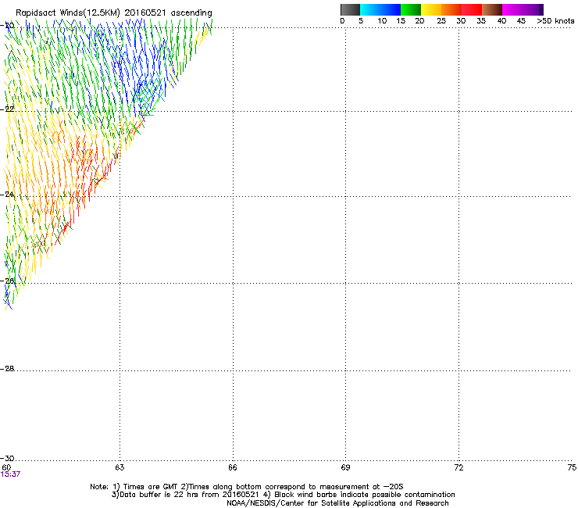Click the legend value '25'
578x508 pixels.
[441, 21]
